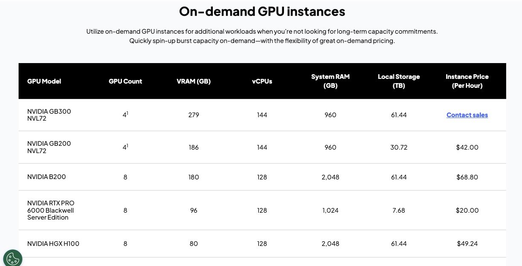Open the cookie preferences icon

click(12, 258)
